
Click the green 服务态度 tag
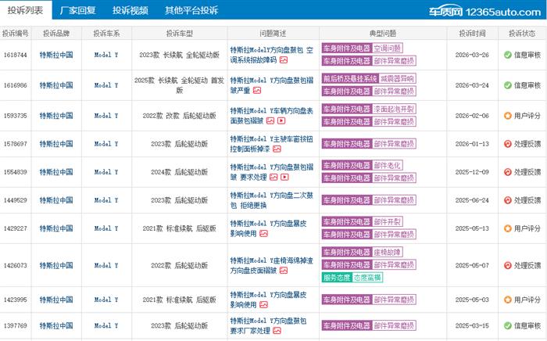click(335, 278)
